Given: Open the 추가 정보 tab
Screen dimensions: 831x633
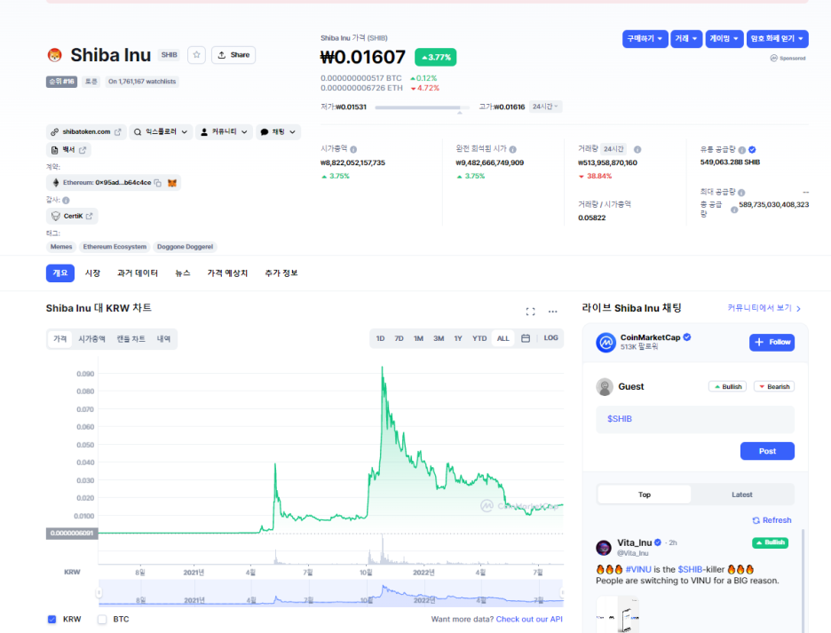Looking at the screenshot, I should (x=281, y=273).
